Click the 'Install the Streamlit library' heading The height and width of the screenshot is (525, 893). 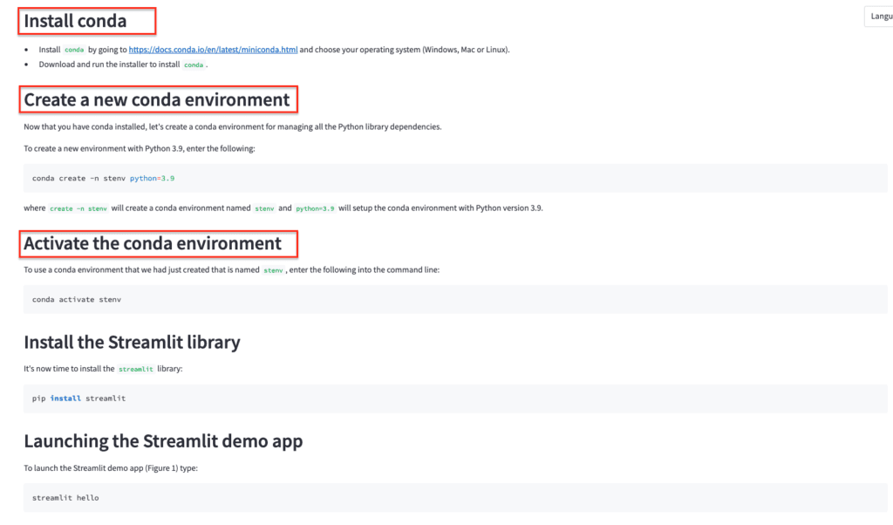click(132, 342)
